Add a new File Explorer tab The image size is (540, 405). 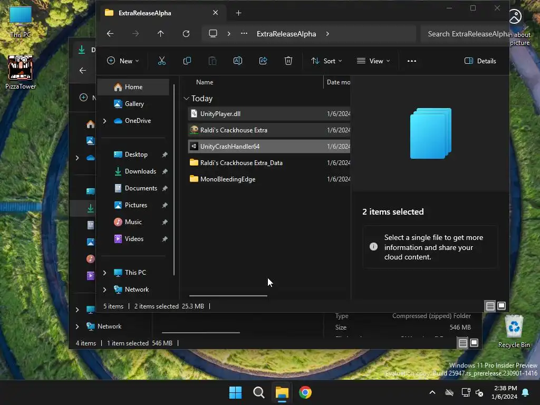pos(238,13)
